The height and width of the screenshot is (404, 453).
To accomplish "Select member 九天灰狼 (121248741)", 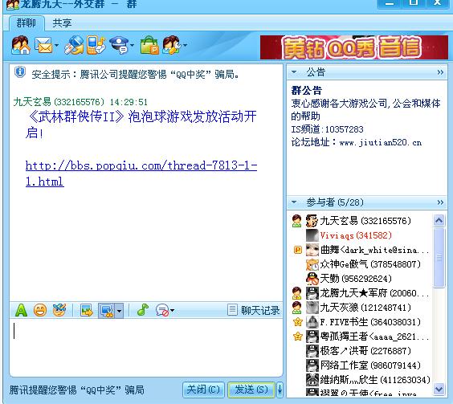I will pyautogui.click(x=361, y=308).
